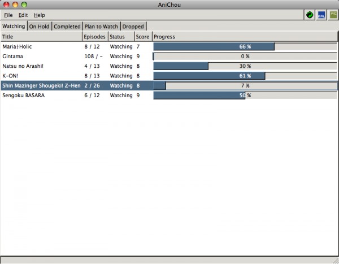Click K-ON!'s 8 / 13 episodes cell
This screenshot has width=339, height=264.
(92, 76)
